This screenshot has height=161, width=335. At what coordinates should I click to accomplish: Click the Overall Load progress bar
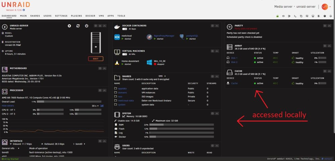click(x=69, y=102)
